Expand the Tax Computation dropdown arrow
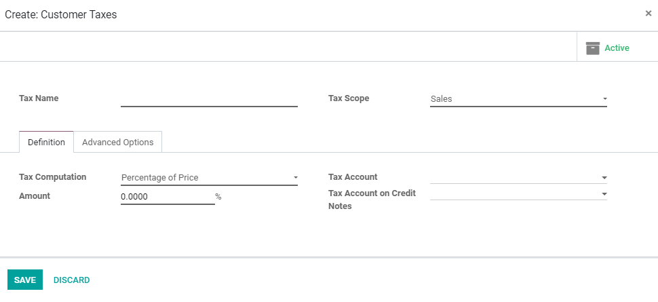658x302 pixels. tap(296, 178)
